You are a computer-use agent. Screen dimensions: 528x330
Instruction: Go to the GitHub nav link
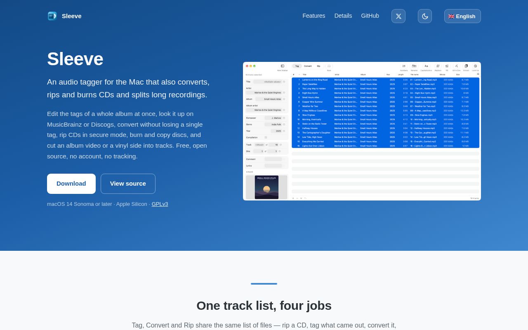pyautogui.click(x=370, y=16)
